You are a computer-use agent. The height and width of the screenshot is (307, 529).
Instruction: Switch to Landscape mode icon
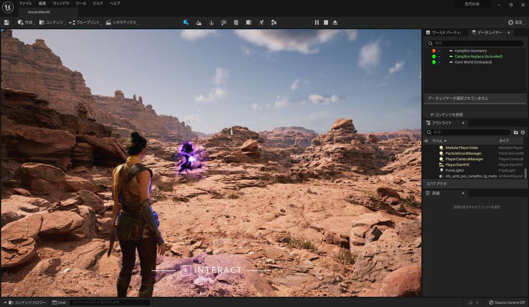click(x=199, y=23)
